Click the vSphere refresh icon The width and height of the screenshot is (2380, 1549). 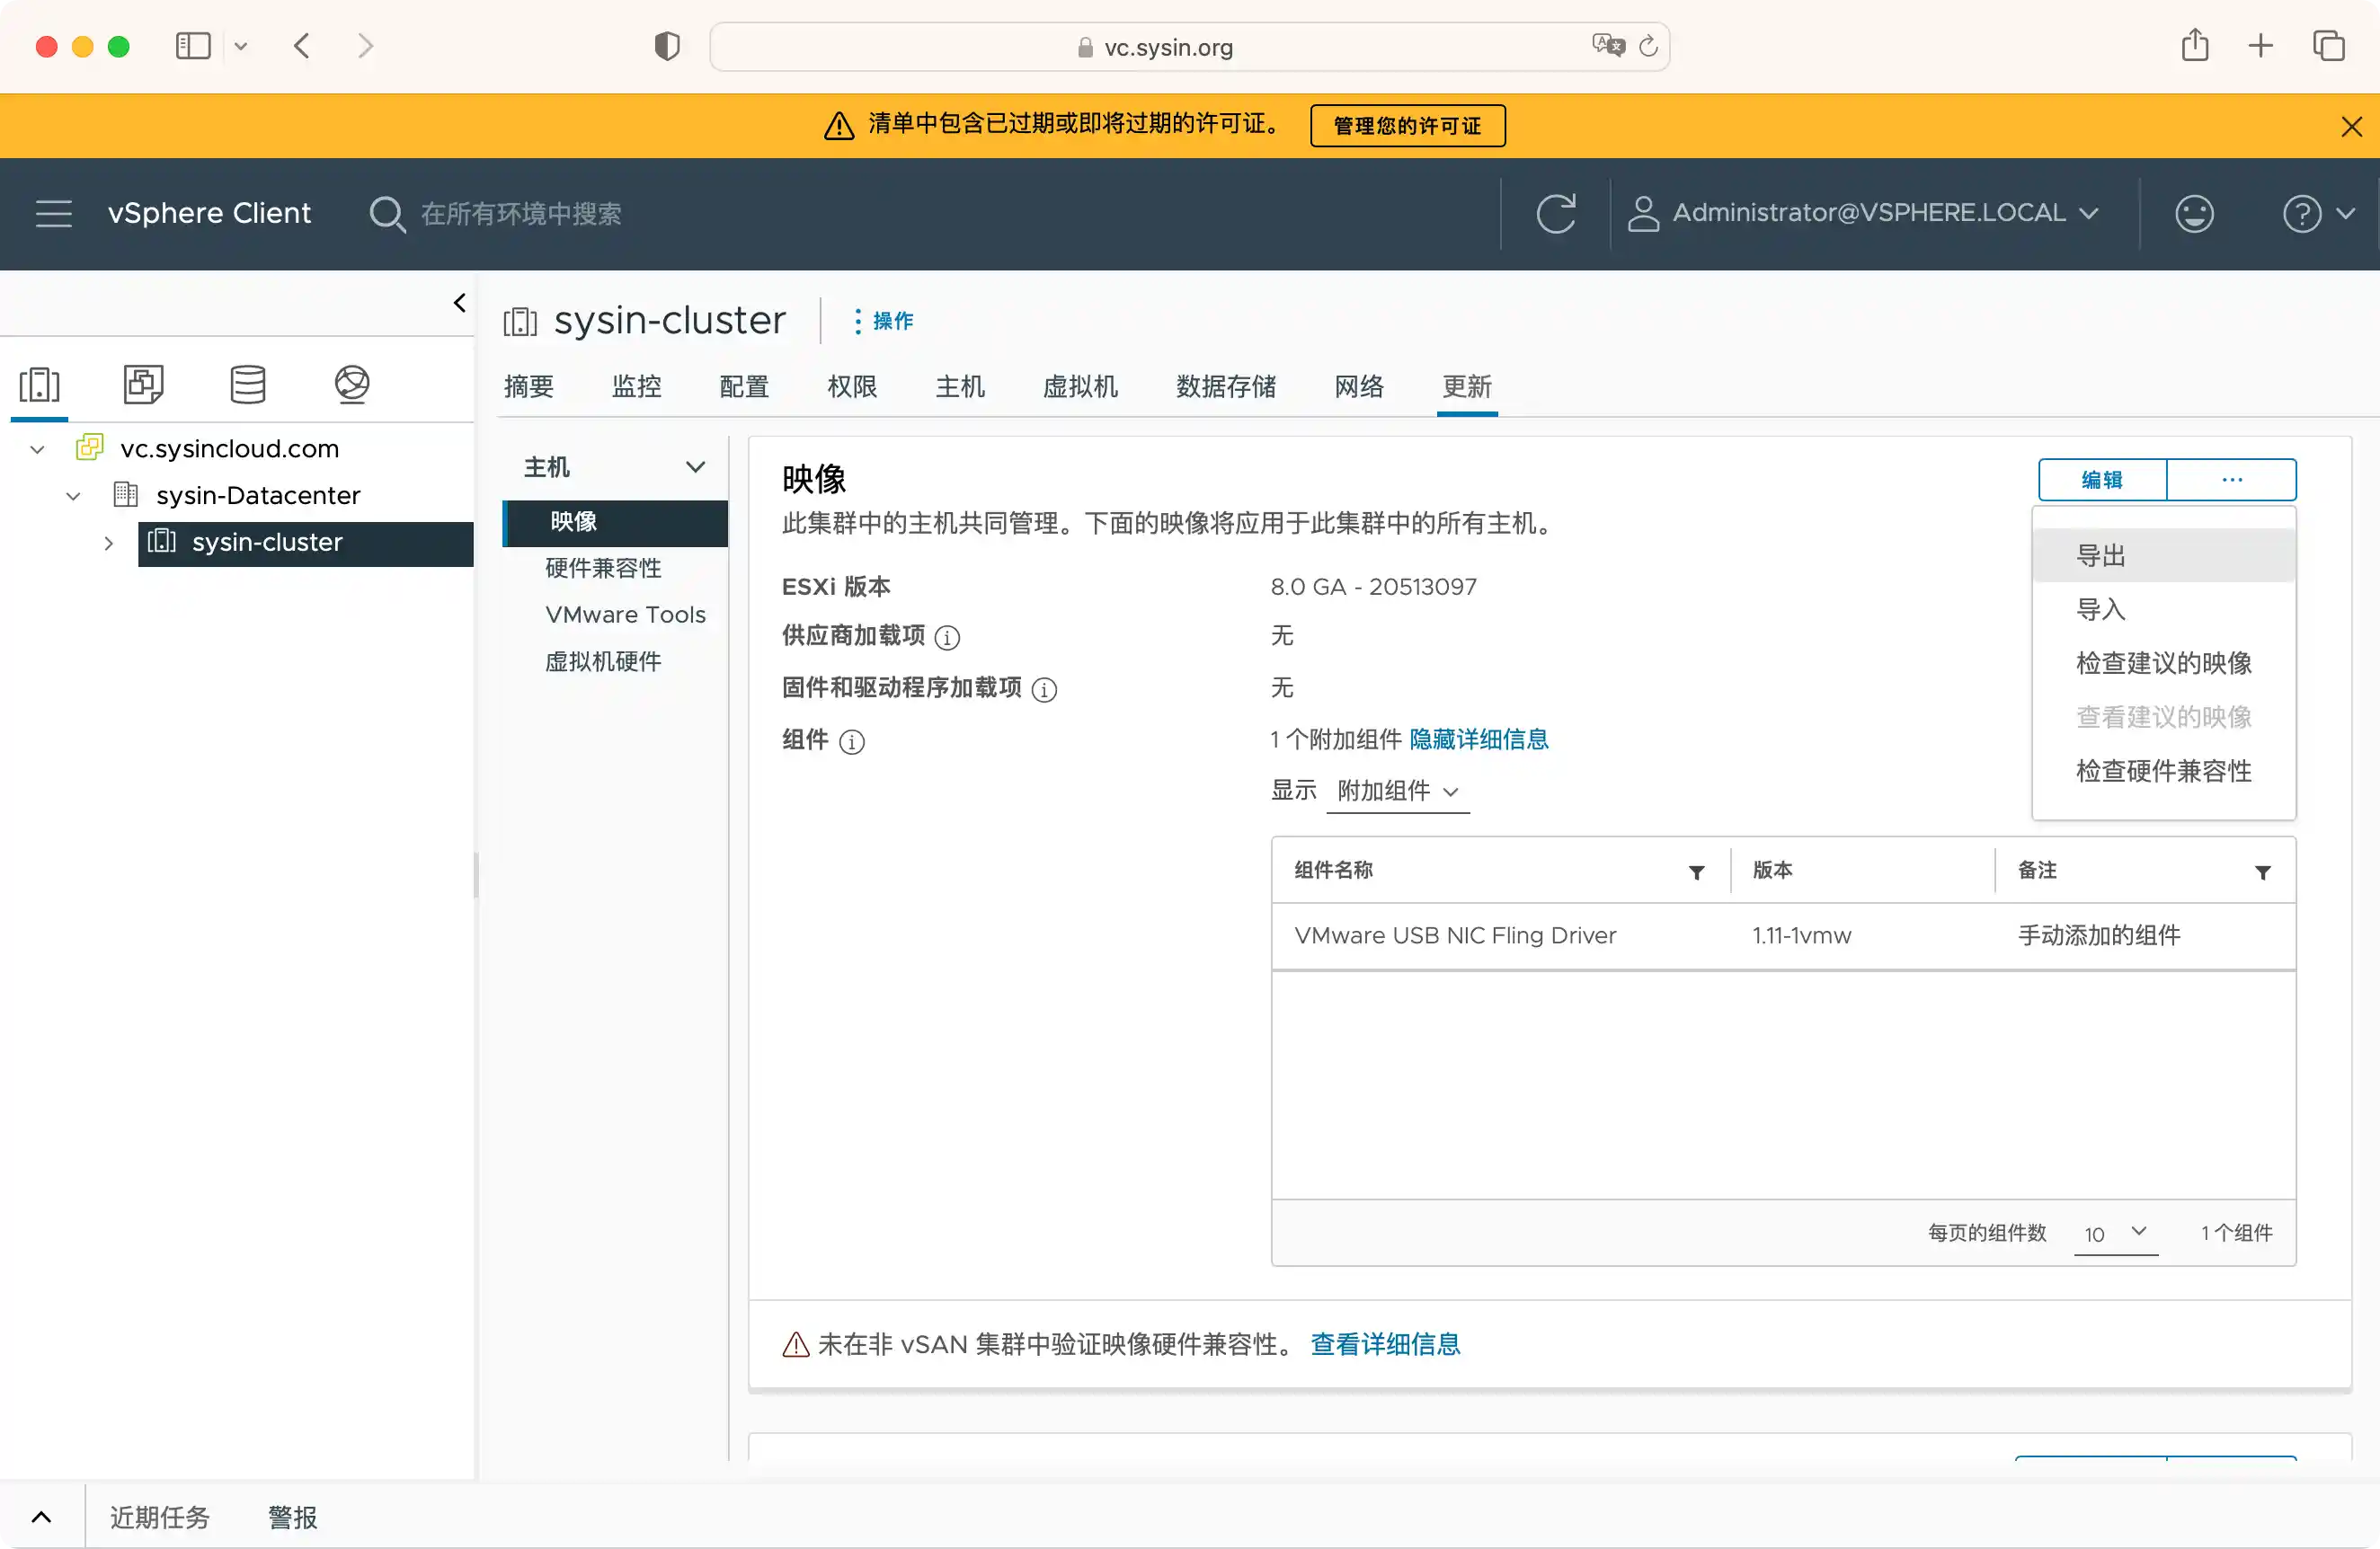1555,214
